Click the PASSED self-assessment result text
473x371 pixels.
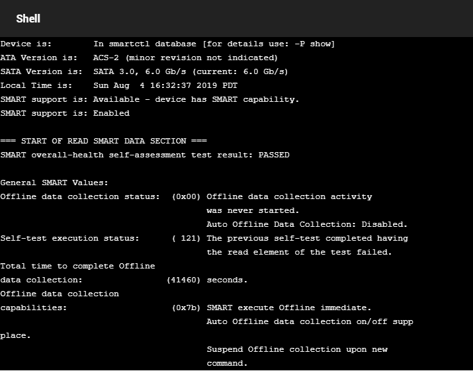point(274,155)
